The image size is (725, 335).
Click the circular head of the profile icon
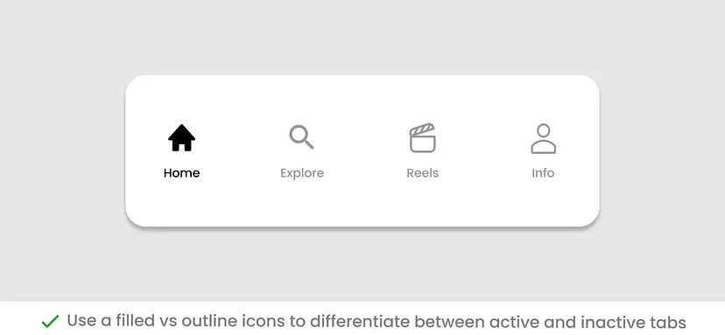point(544,130)
